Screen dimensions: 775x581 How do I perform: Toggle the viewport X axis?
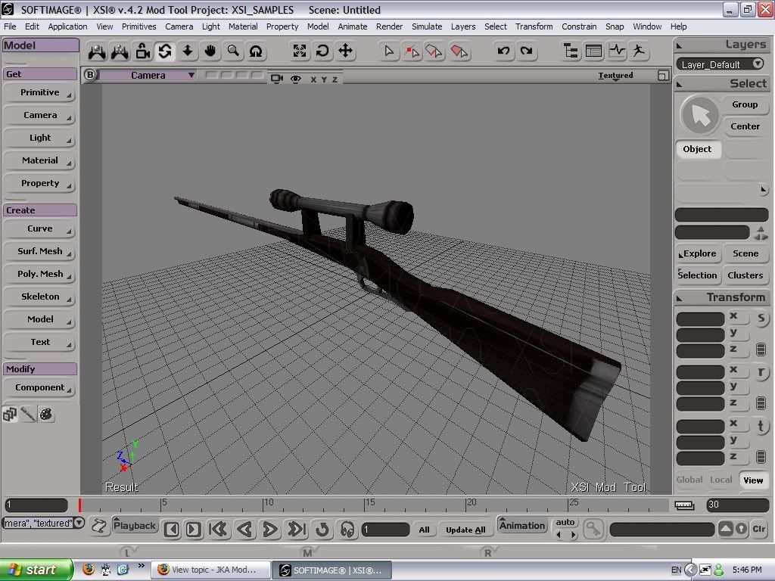tap(313, 79)
